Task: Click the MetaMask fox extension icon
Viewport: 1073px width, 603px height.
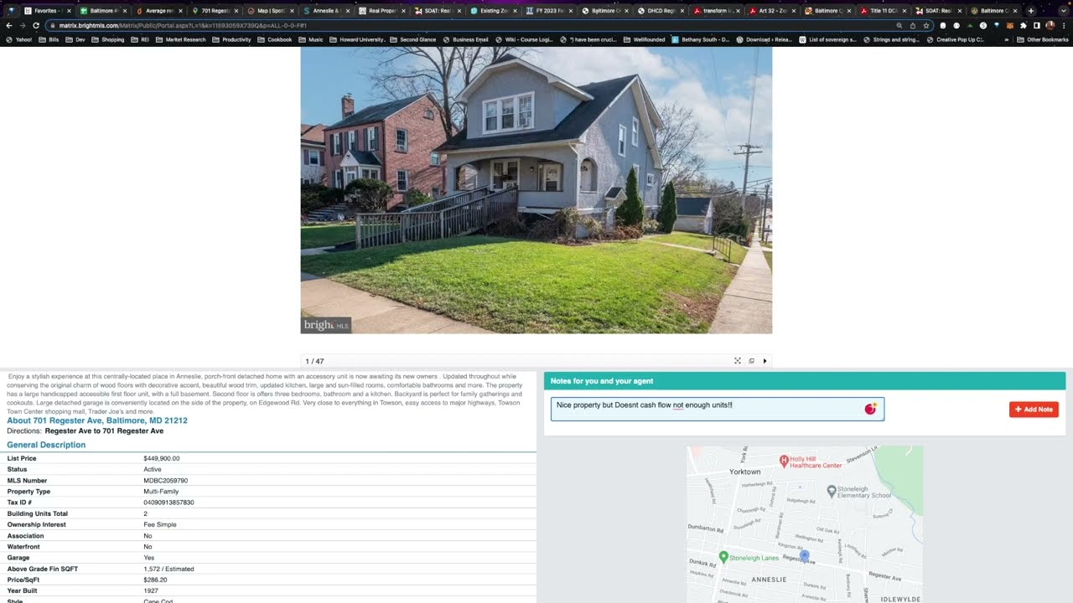Action: [x=1009, y=25]
